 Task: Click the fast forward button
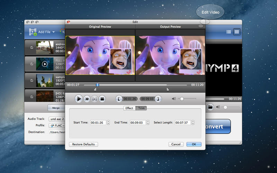pyautogui.click(x=87, y=99)
